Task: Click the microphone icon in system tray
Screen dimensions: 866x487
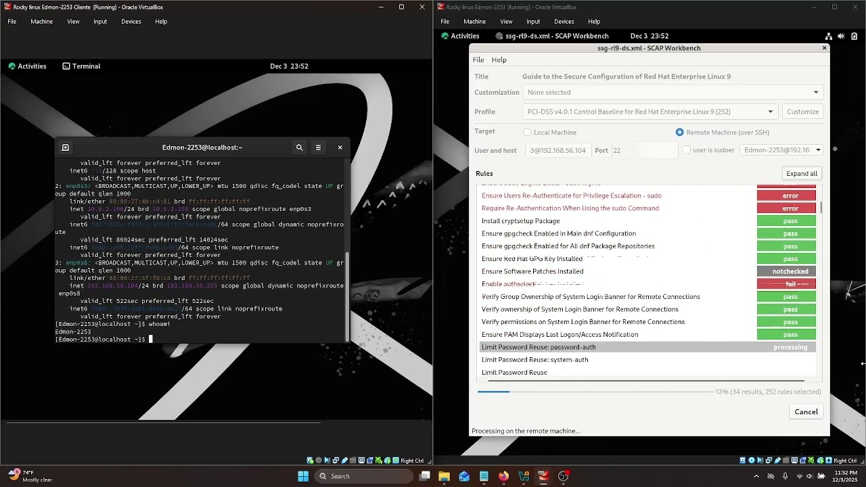Action: 785,476
